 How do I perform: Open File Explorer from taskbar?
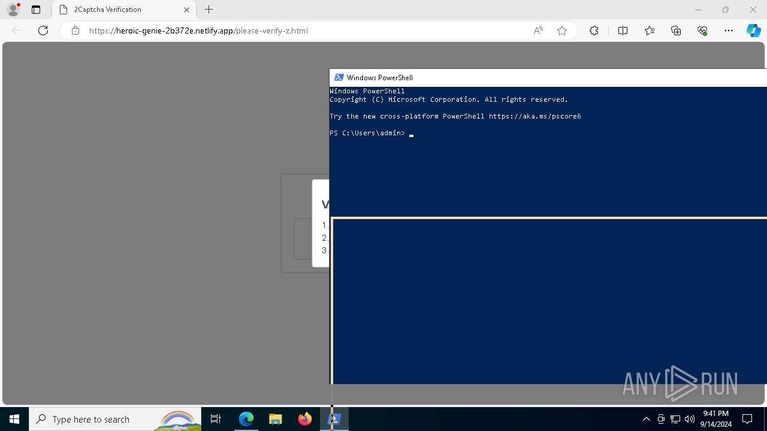(275, 419)
